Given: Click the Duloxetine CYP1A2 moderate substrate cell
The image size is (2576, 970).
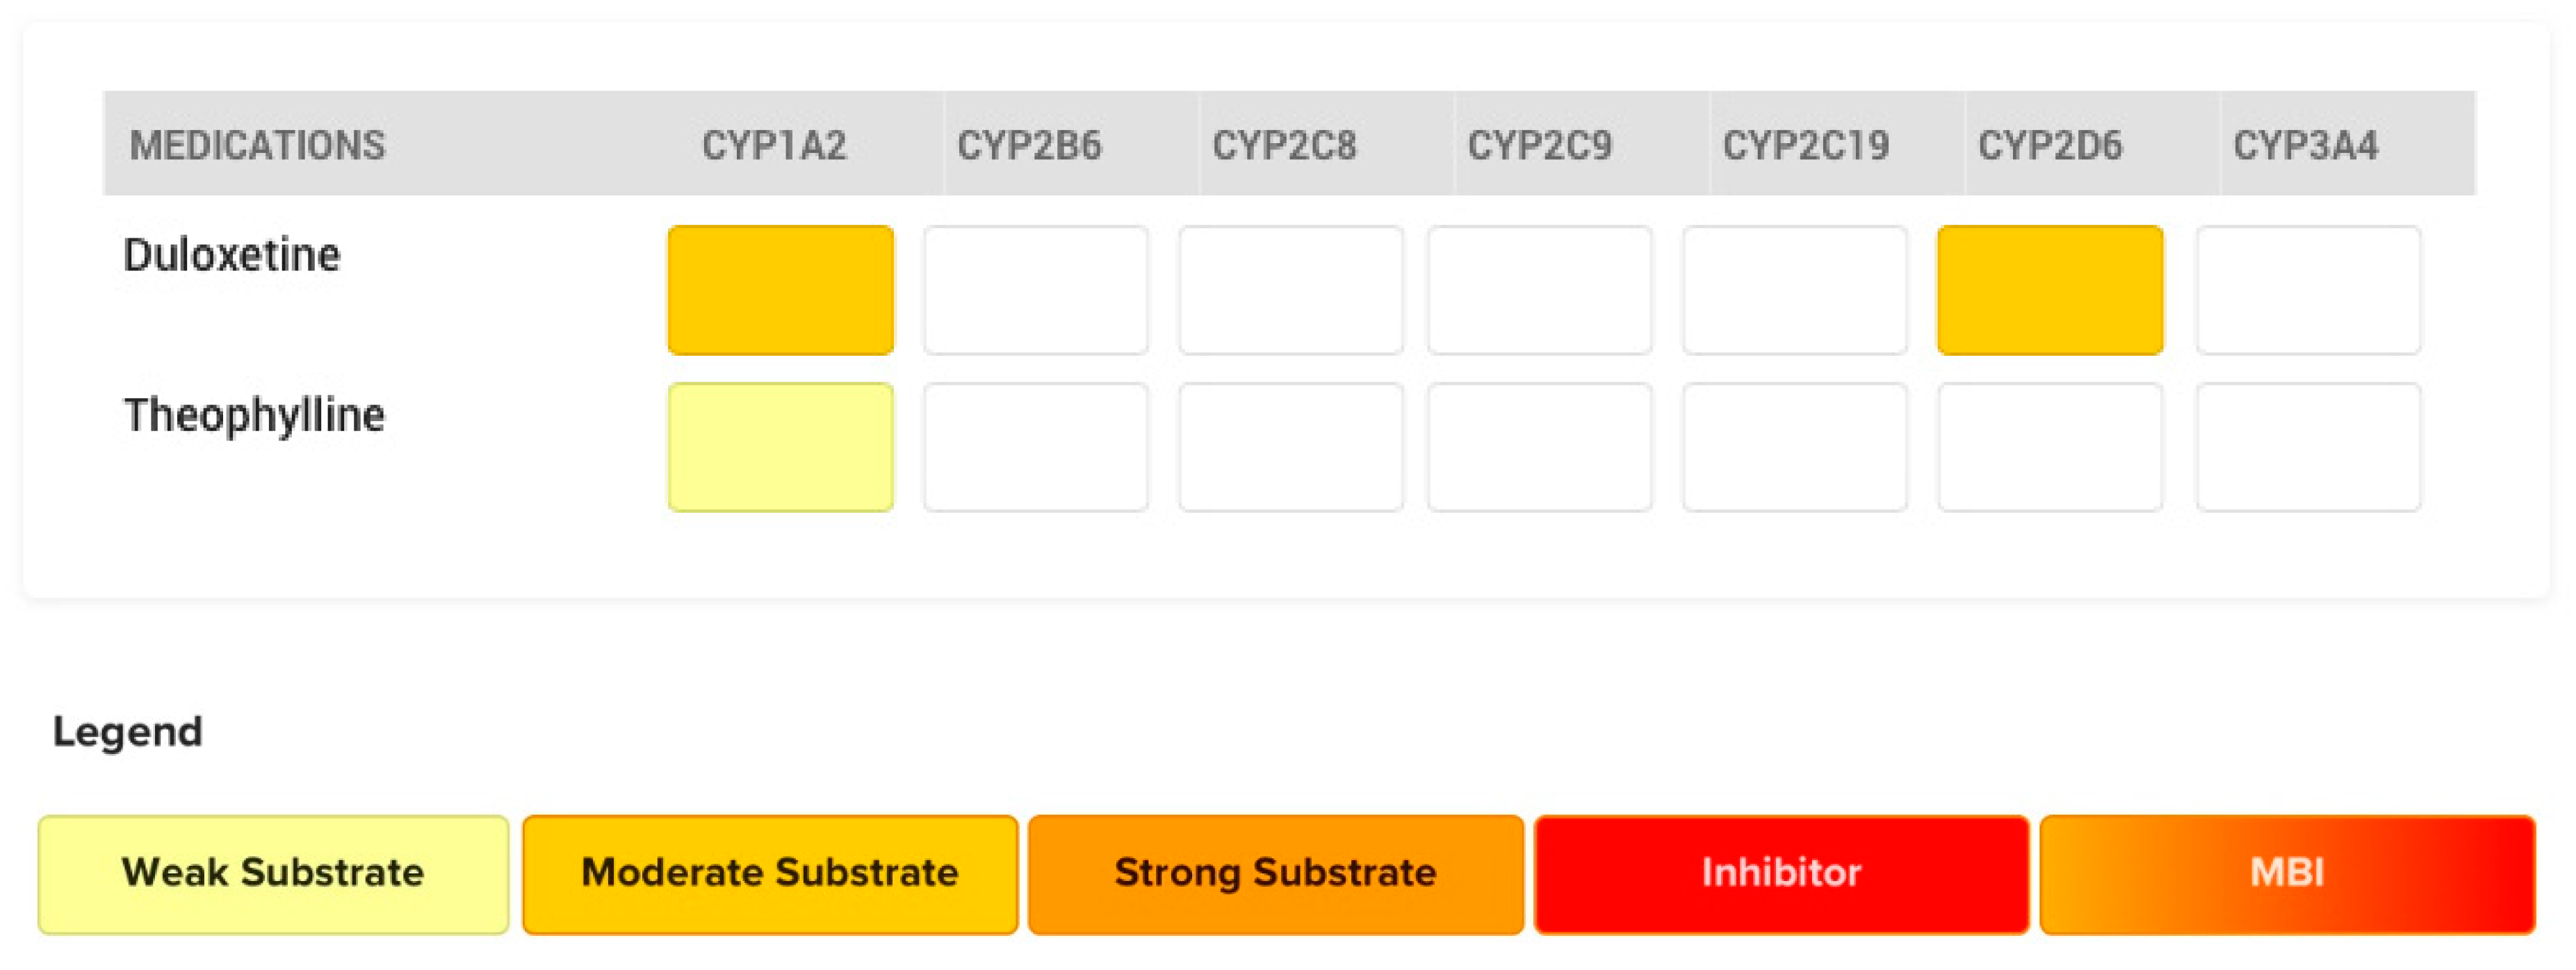Looking at the screenshot, I should [x=780, y=290].
